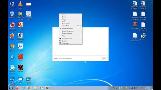
Task: Select the Firefox desktop shortcut
Action: 12,36
